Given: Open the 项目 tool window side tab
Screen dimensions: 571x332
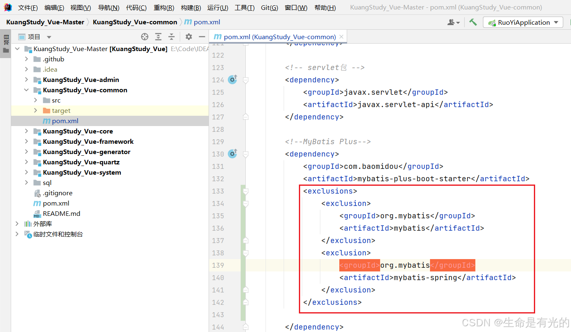Looking at the screenshot, I should [x=6, y=44].
